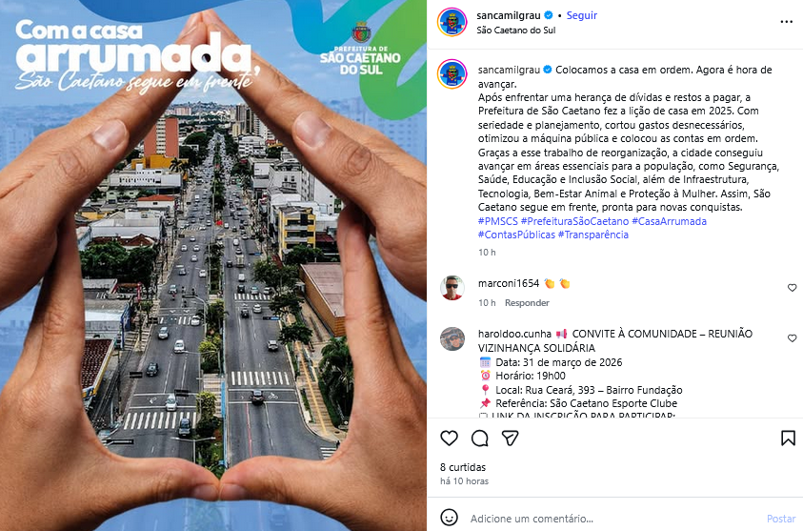Open the #Transparência hashtag
Screen dimensions: 803x531
593,235
